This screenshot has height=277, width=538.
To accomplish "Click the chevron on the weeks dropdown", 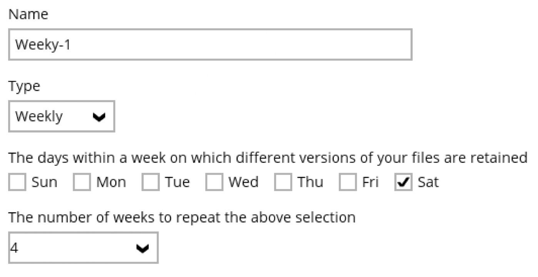I will (142, 248).
